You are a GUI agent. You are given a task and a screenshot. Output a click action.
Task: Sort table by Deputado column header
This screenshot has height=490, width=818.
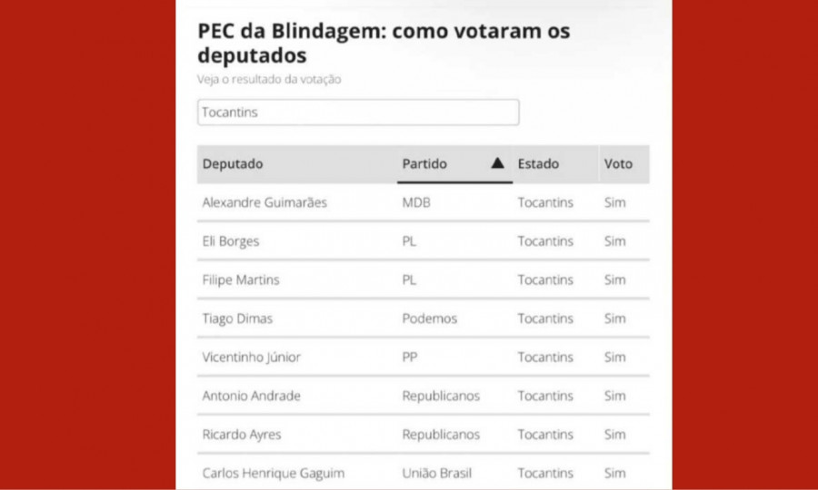tap(233, 164)
